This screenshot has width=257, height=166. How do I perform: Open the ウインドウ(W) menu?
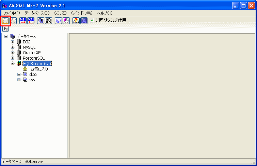click(82, 13)
